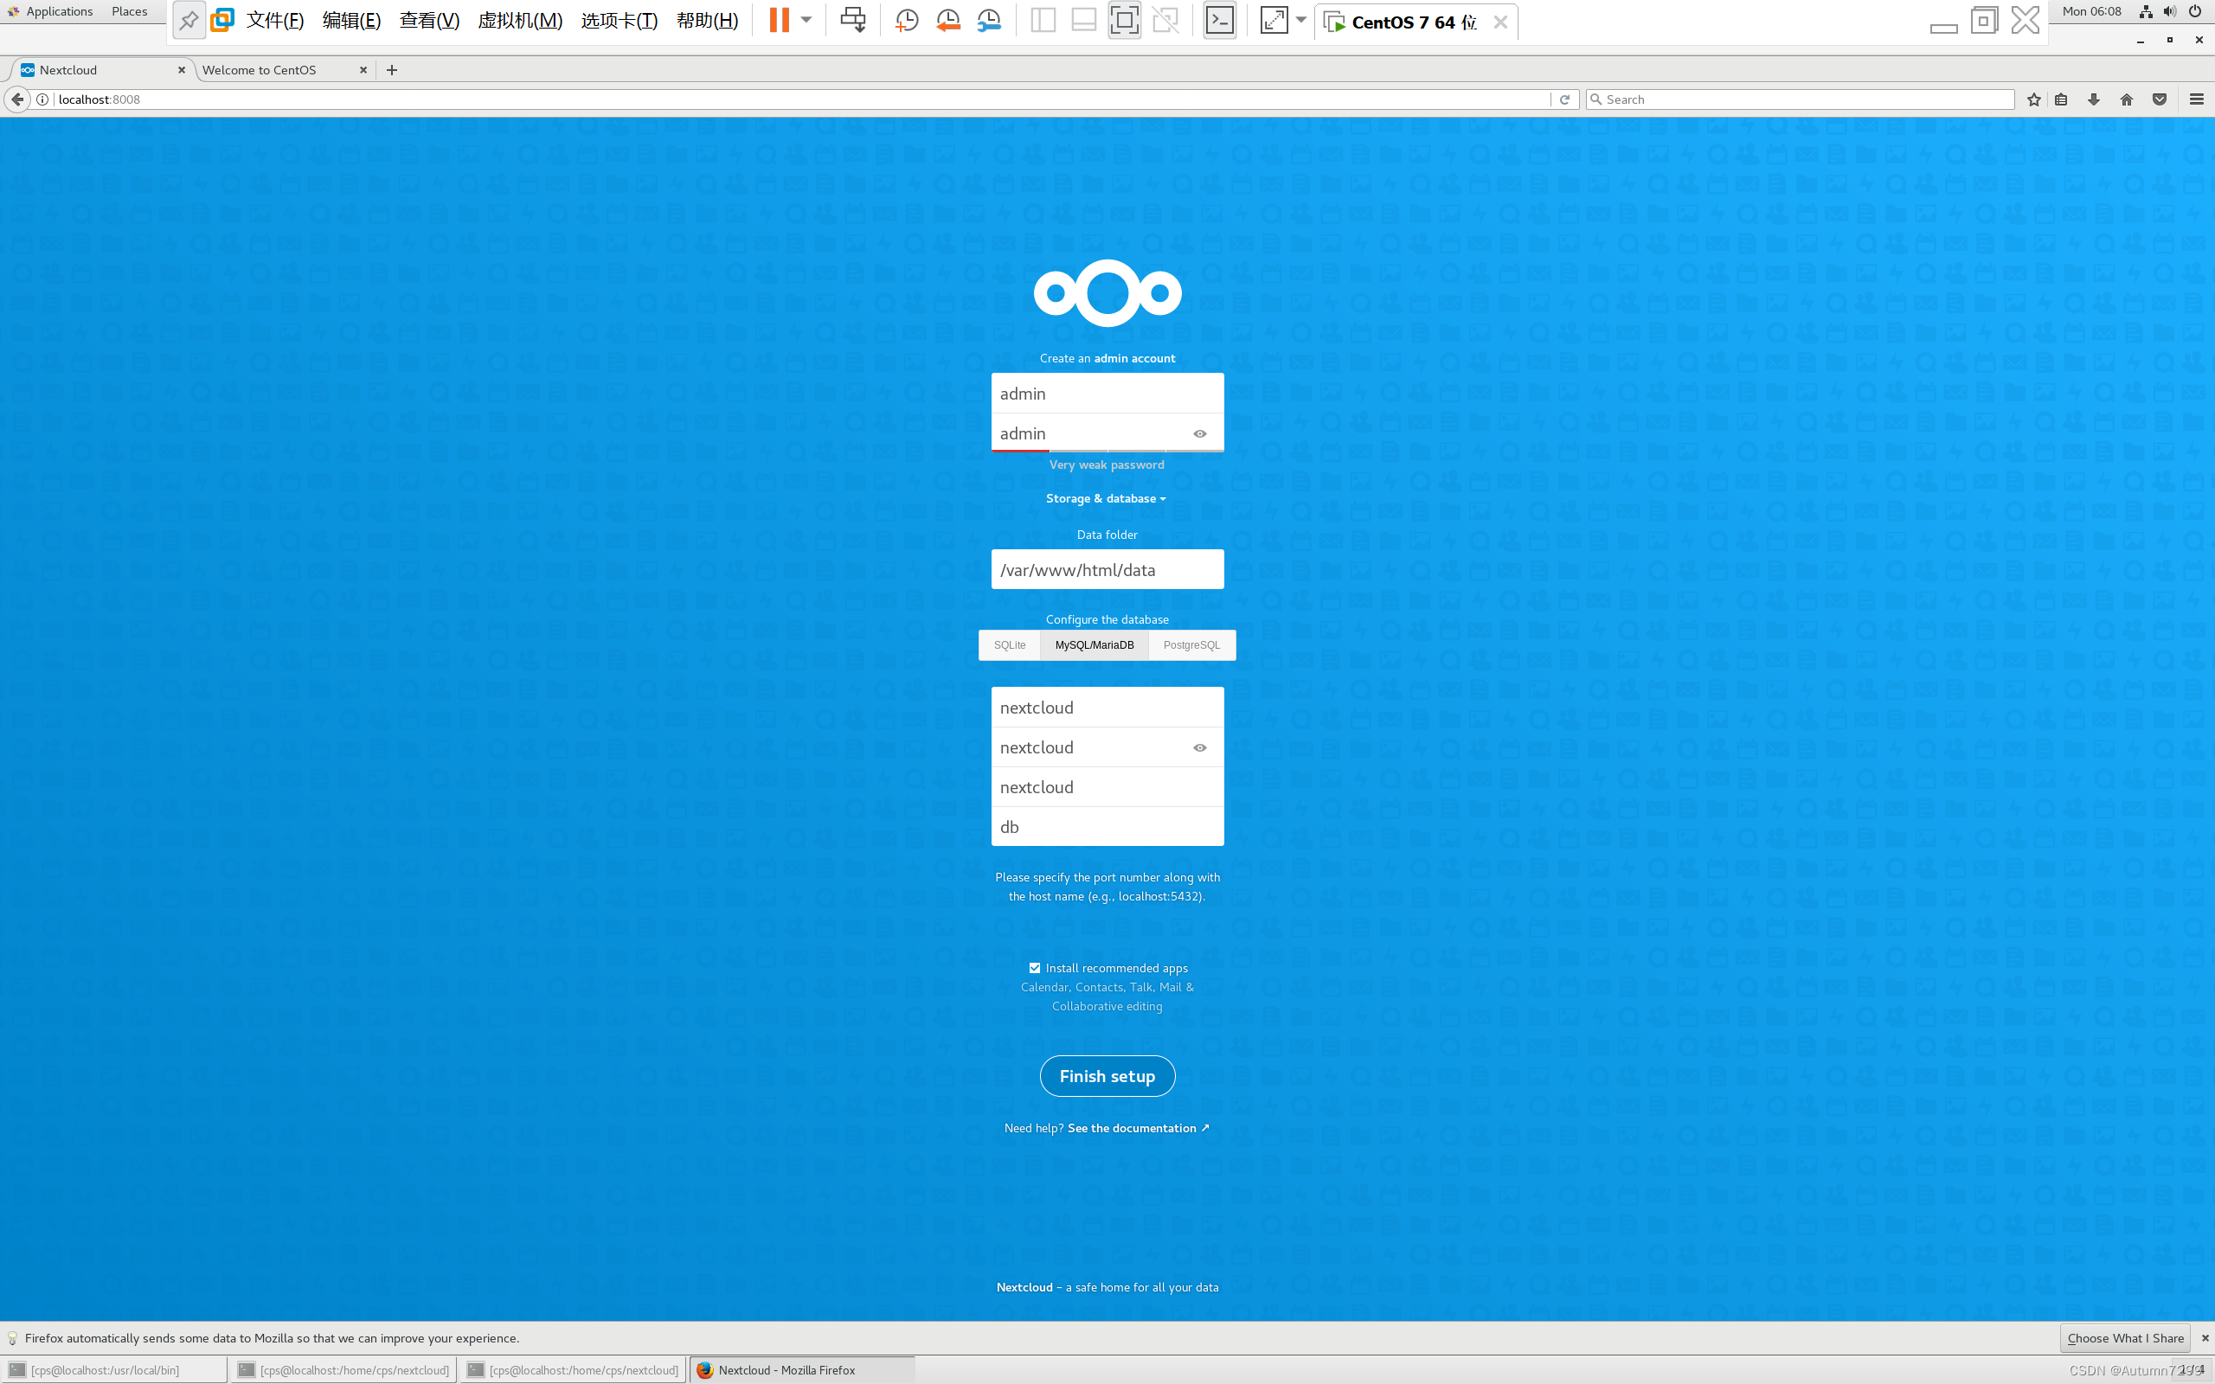Click the Data folder input field
Screen dimensions: 2215x1384
(x=1107, y=570)
